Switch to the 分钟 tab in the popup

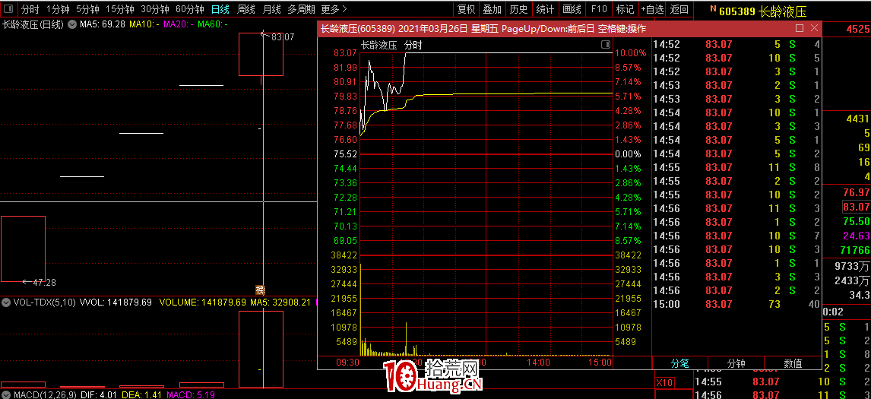[736, 363]
